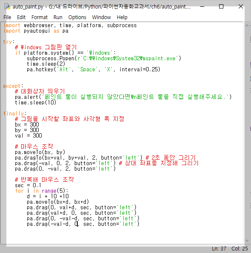The height and width of the screenshot is (253, 251).
Task: Place cursor on 'import pyautogui as pa' line
Action: pyautogui.click(x=36, y=31)
